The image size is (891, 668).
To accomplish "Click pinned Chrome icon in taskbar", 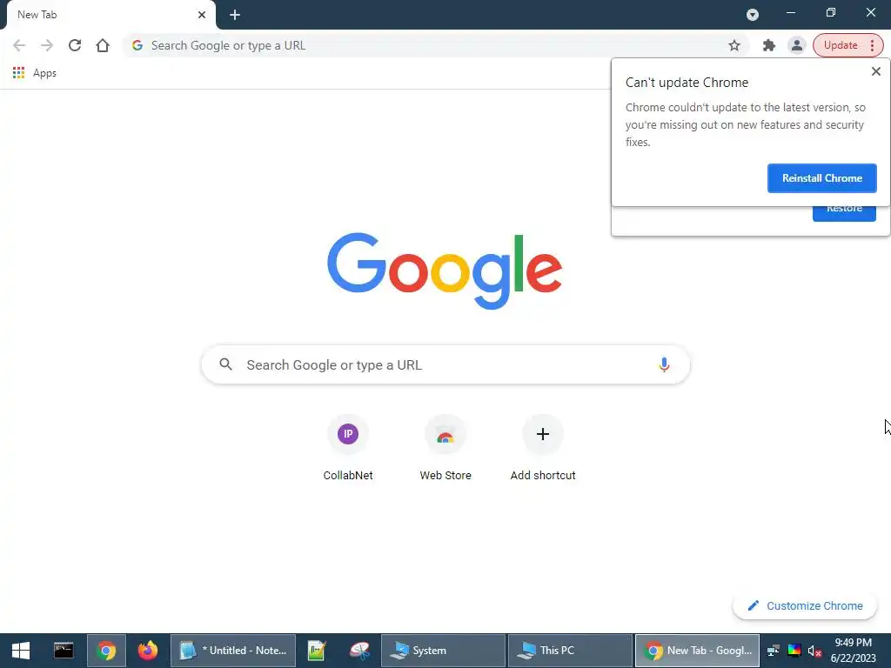I will pyautogui.click(x=105, y=651).
